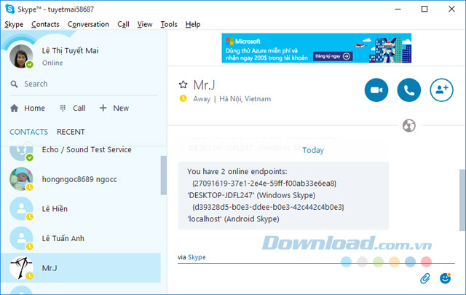This screenshot has height=295, width=466.
Task: Open the emoticon picker smiley
Action: pyautogui.click(x=446, y=278)
